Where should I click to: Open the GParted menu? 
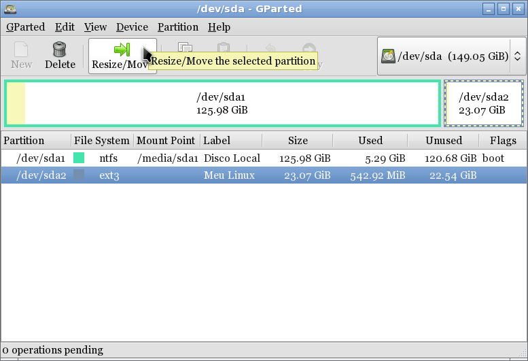pyautogui.click(x=25, y=27)
